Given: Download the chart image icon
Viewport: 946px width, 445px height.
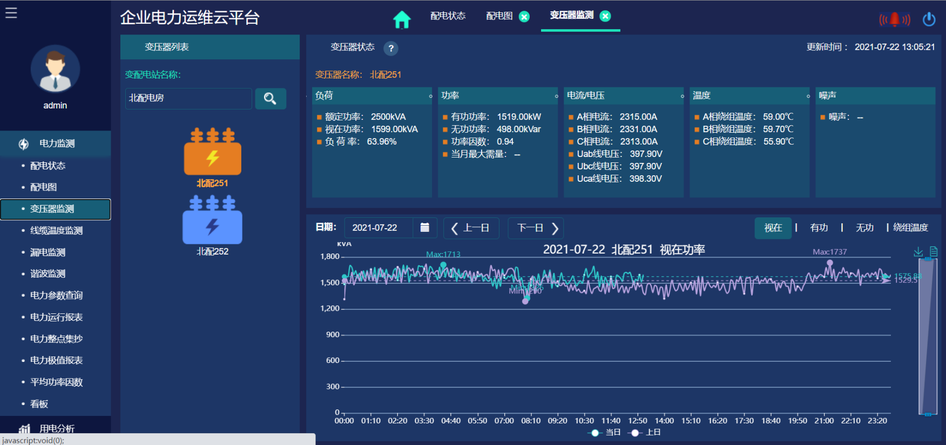Looking at the screenshot, I should pyautogui.click(x=918, y=251).
